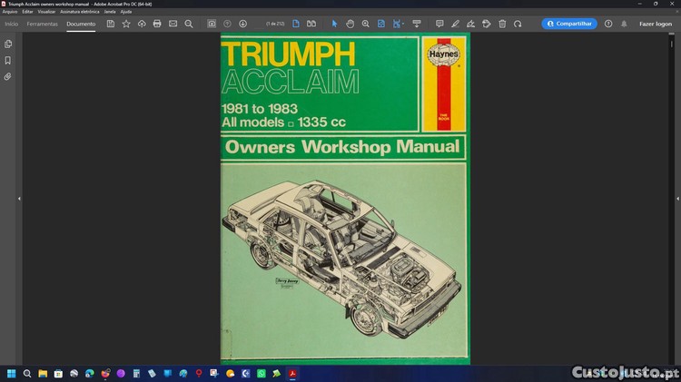The width and height of the screenshot is (681, 382).
Task: Click Fazer logon to sign in
Action: [656, 24]
